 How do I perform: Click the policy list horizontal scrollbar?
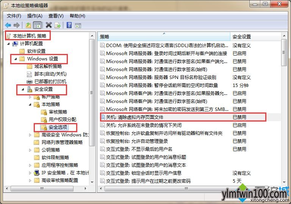pyautogui.click(x=186, y=188)
